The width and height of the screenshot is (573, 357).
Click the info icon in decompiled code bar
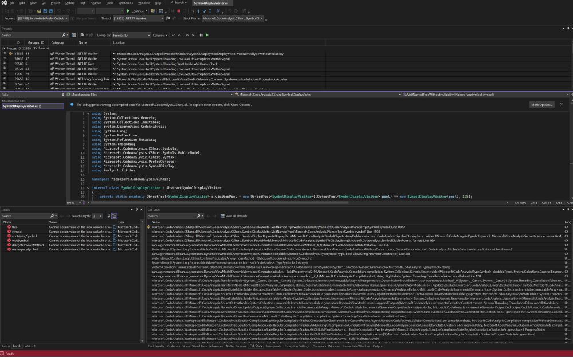tap(72, 104)
